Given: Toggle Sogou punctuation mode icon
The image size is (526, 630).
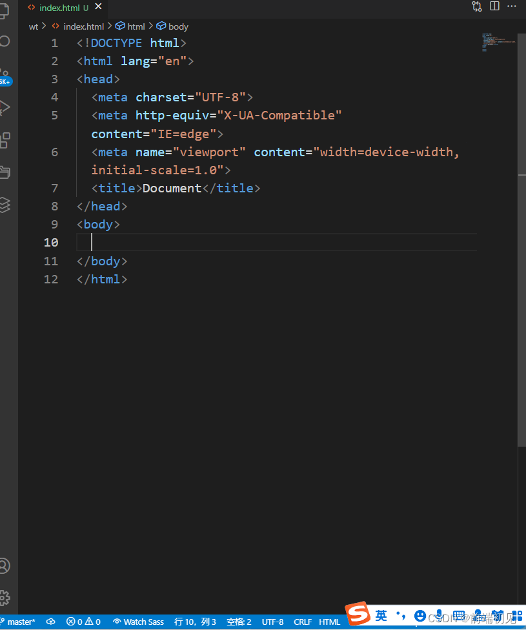Looking at the screenshot, I should [x=401, y=615].
